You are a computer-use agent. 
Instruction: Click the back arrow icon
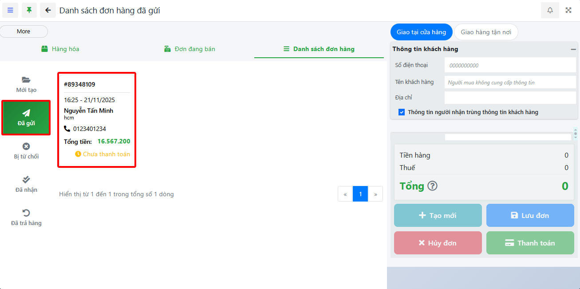[48, 10]
